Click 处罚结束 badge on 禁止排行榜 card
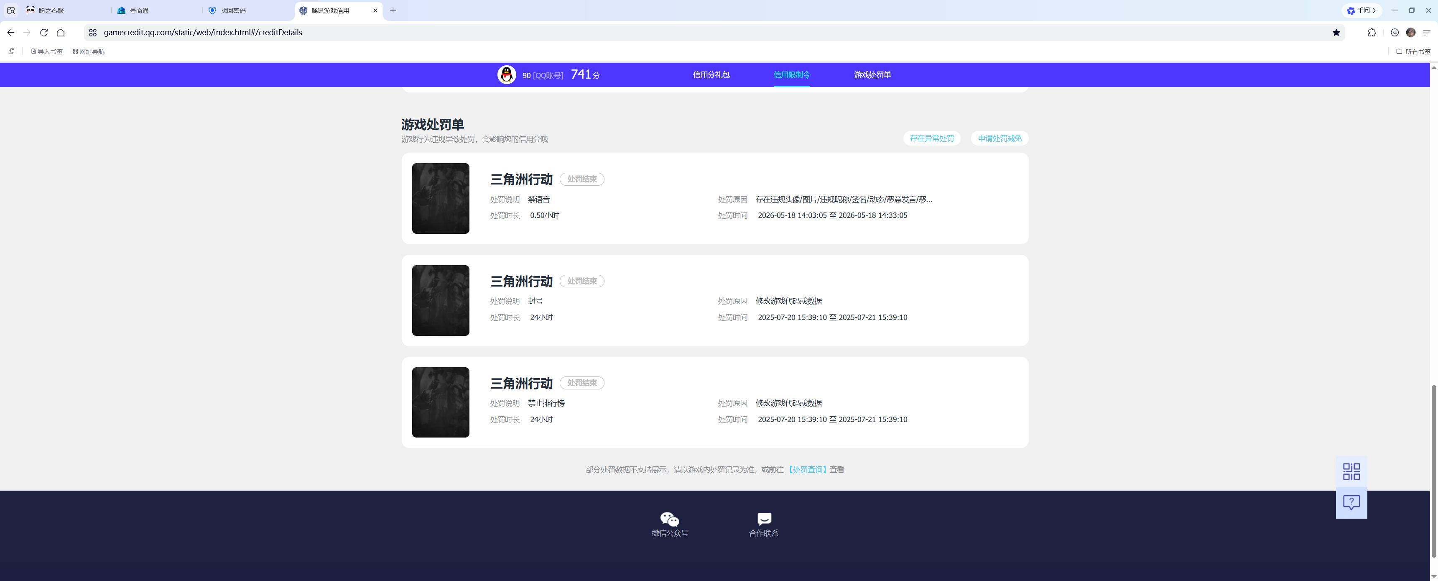The image size is (1438, 581). coord(582,383)
